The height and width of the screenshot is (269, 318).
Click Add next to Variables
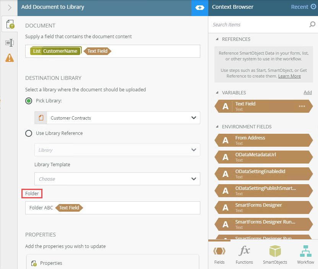click(x=308, y=92)
